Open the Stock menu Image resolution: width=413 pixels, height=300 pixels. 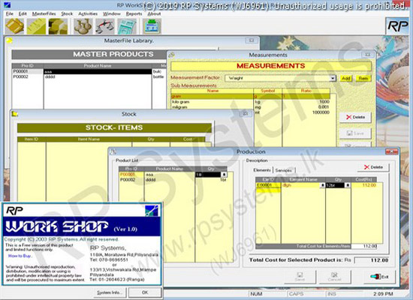tap(67, 13)
